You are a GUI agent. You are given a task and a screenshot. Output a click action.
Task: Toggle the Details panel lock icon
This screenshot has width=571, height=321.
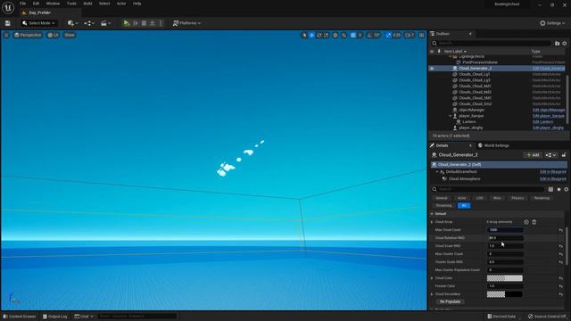[564, 155]
